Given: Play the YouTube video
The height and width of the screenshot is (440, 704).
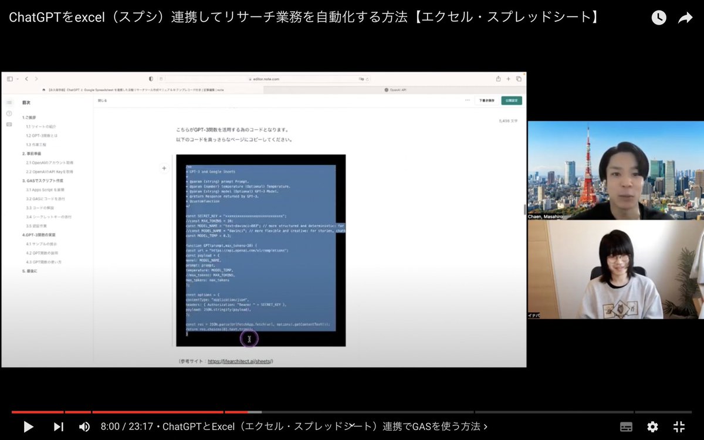Looking at the screenshot, I should [x=28, y=427].
